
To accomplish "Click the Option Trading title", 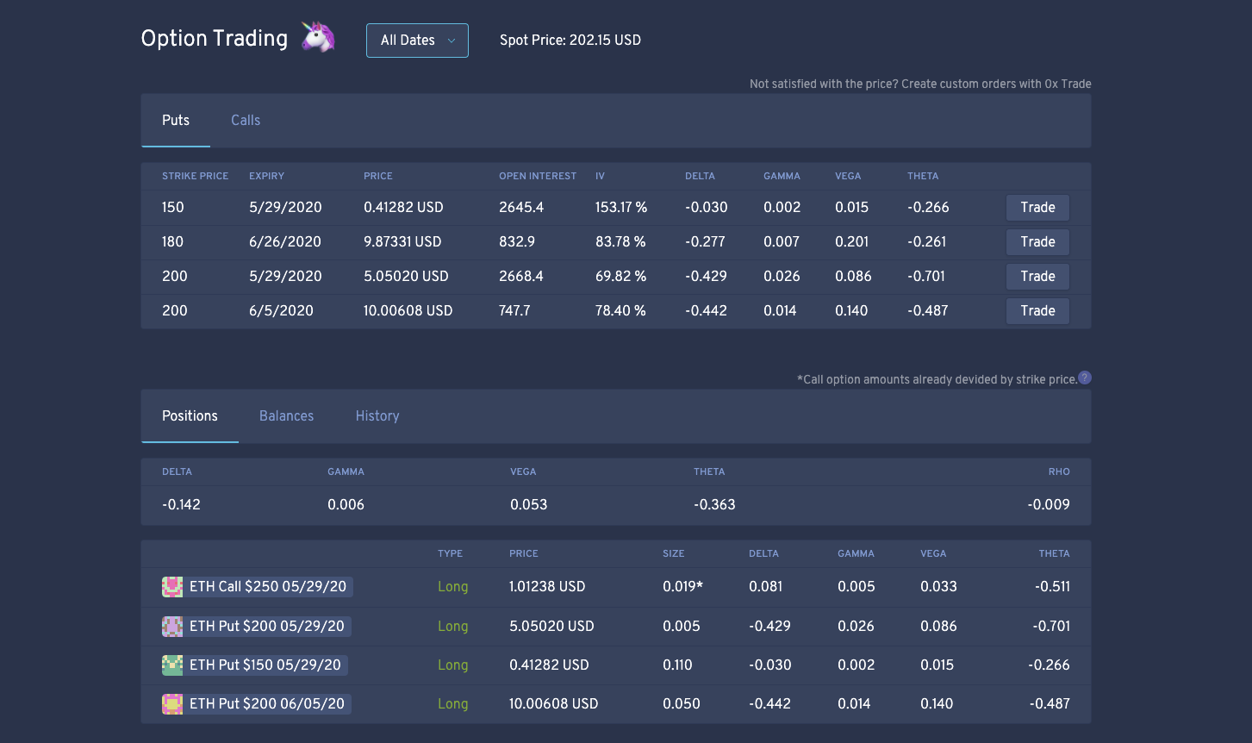I will tap(215, 39).
